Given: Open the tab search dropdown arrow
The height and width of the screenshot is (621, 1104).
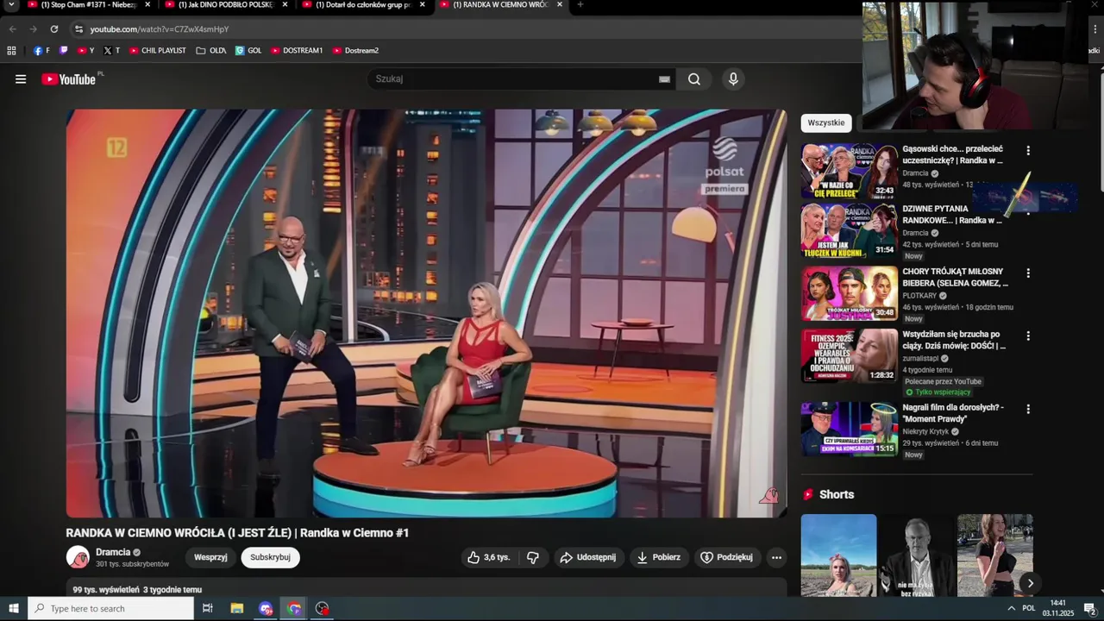Looking at the screenshot, I should pos(11,5).
